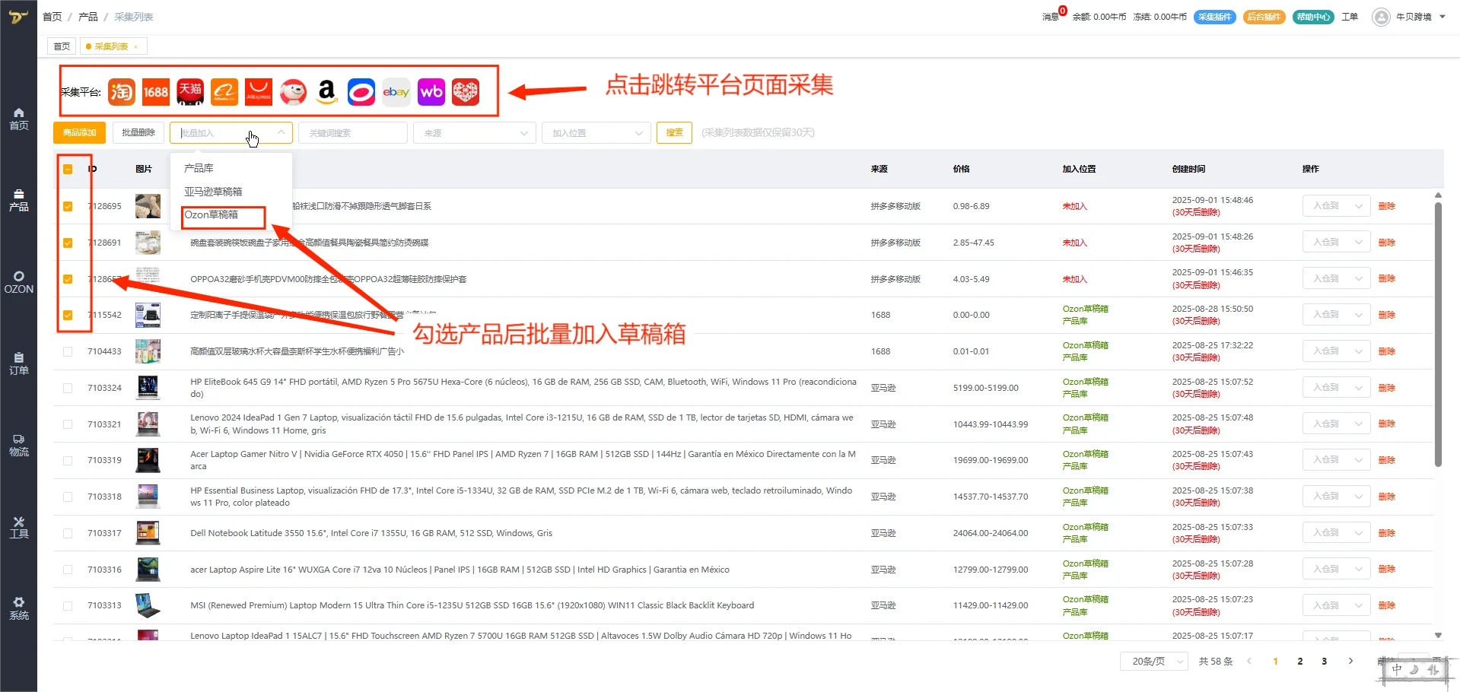Viewport: 1460px width, 692px height.
Task: Open the 1688 collection platform icon
Action: [x=156, y=92]
